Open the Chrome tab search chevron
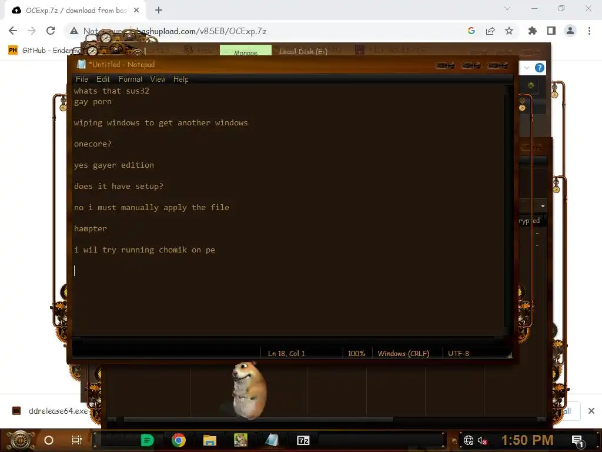Image resolution: width=602 pixels, height=452 pixels. [507, 8]
